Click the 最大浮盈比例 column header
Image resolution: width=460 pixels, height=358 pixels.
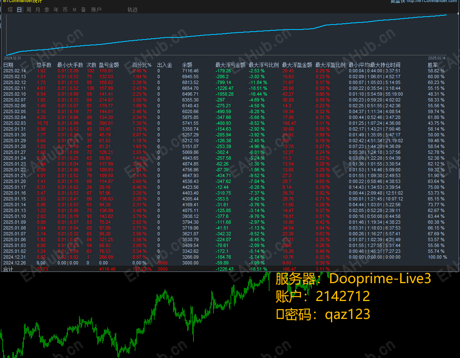click(x=331, y=65)
